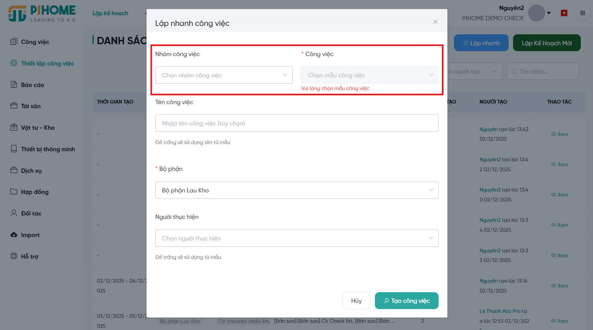This screenshot has width=593, height=330.
Task: Open the Vật tư - Kho sidebar icon
Action: tap(14, 127)
